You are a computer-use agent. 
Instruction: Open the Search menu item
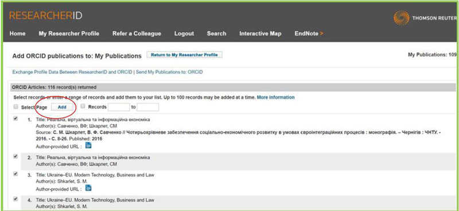pos(217,33)
